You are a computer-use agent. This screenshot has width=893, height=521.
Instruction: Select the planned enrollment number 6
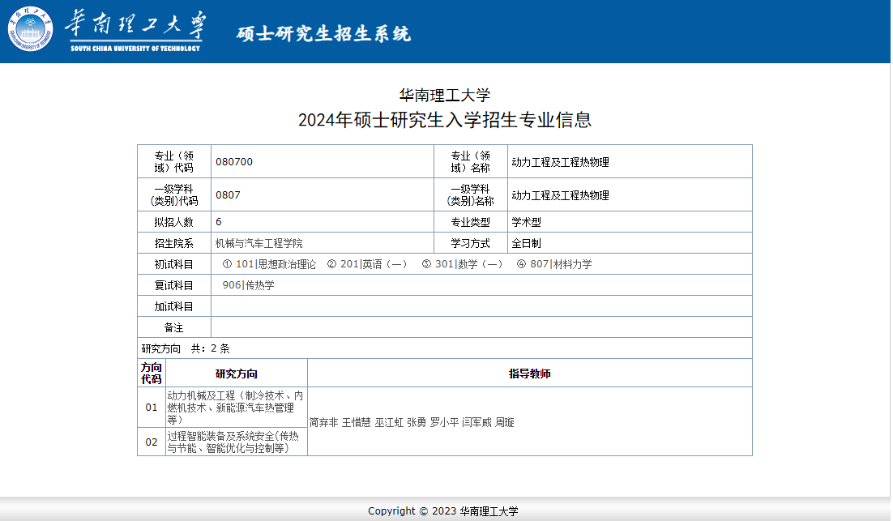click(x=219, y=222)
